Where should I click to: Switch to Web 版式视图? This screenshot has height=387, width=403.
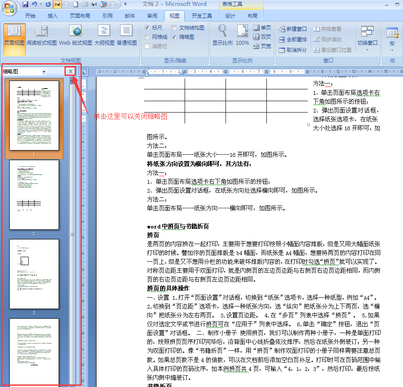click(75, 36)
